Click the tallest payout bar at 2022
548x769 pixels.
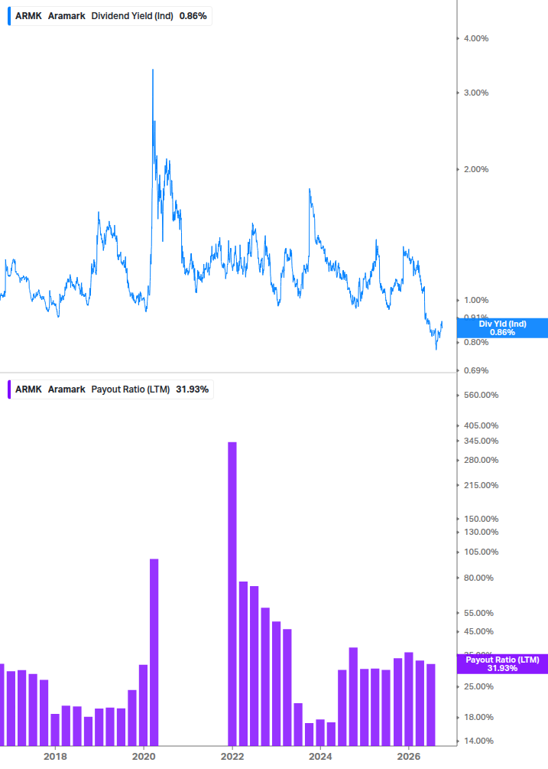click(x=232, y=594)
